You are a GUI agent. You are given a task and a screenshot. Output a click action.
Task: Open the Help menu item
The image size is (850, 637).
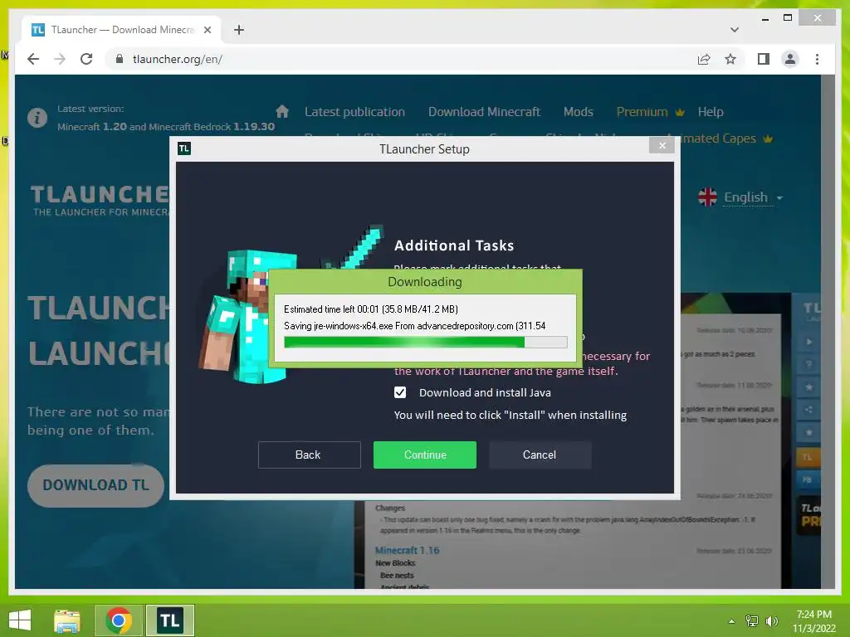pyautogui.click(x=711, y=112)
